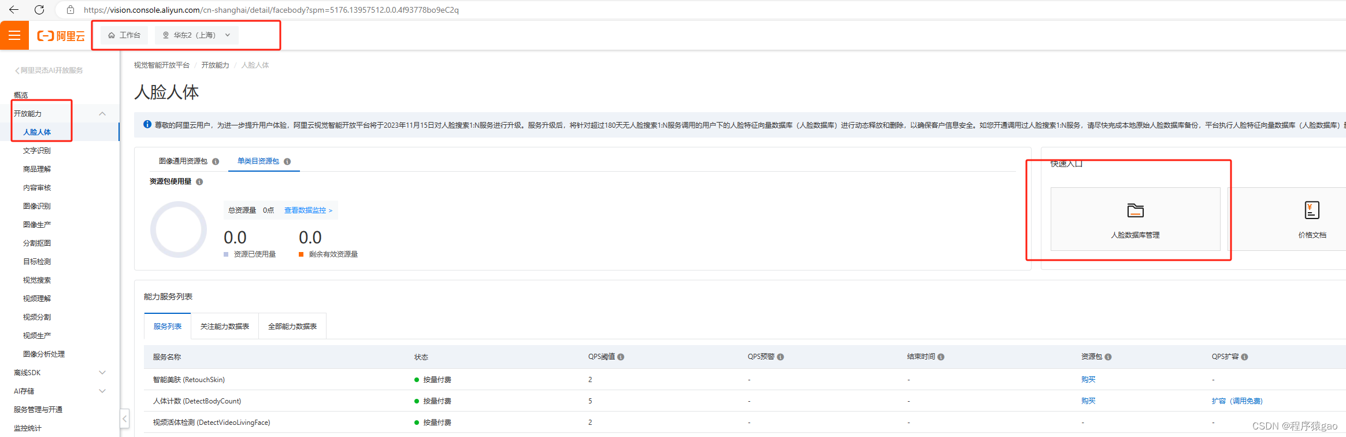1346x437 pixels.
Task: Select 图像分析处理 in the sidebar
Action: point(44,354)
